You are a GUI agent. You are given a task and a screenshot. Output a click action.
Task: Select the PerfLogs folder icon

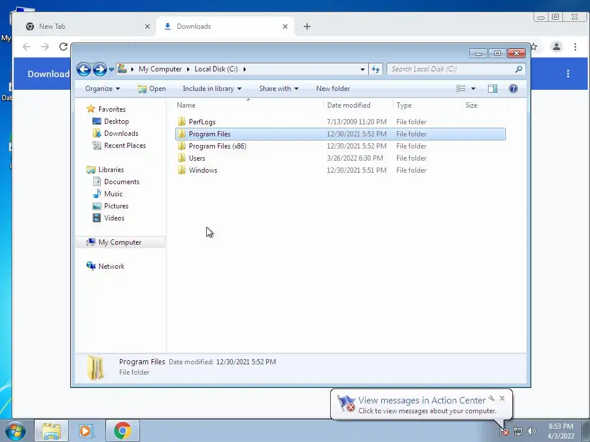pos(181,121)
